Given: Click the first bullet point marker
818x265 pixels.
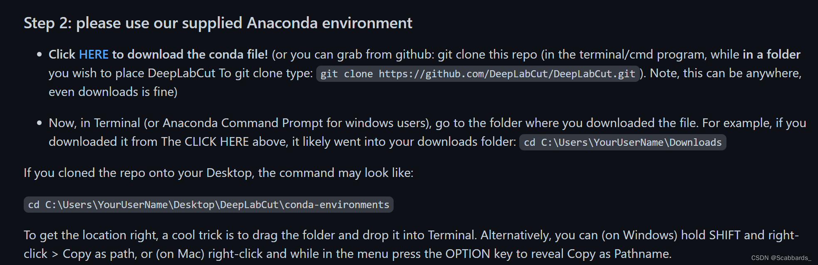Looking at the screenshot, I should click(x=40, y=54).
